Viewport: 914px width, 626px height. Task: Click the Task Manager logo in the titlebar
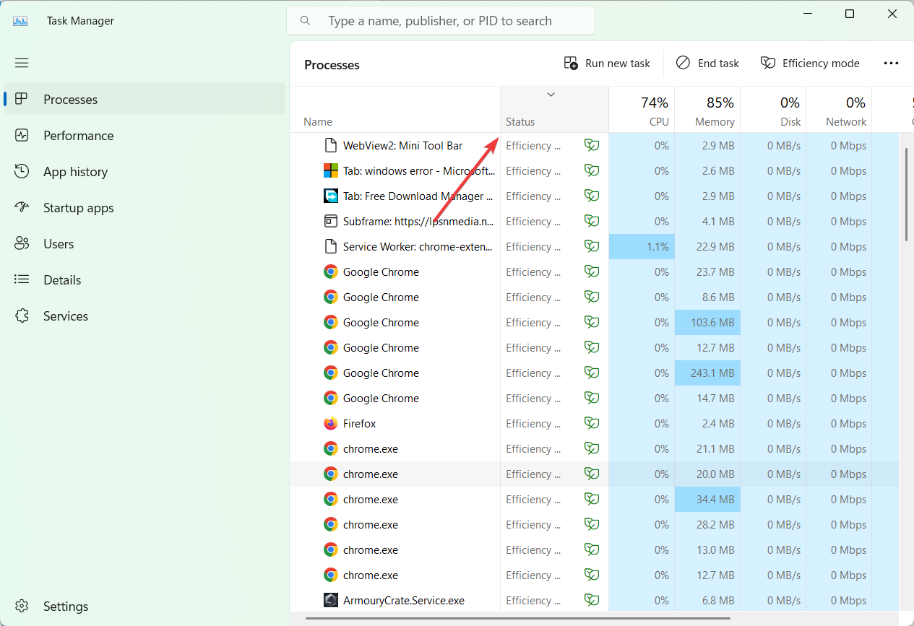pos(19,20)
